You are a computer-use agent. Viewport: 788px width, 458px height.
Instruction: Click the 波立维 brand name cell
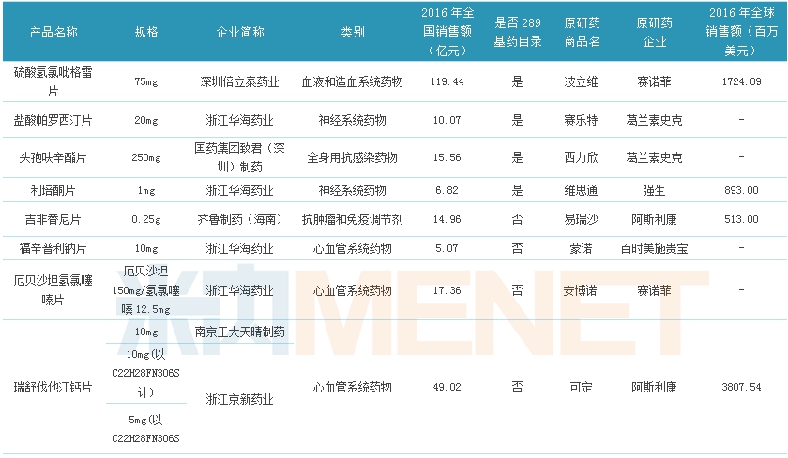(x=582, y=81)
